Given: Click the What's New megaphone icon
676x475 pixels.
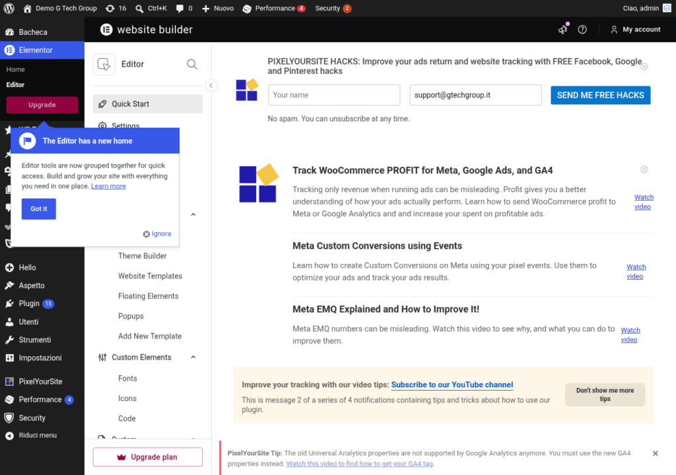Looking at the screenshot, I should [563, 29].
